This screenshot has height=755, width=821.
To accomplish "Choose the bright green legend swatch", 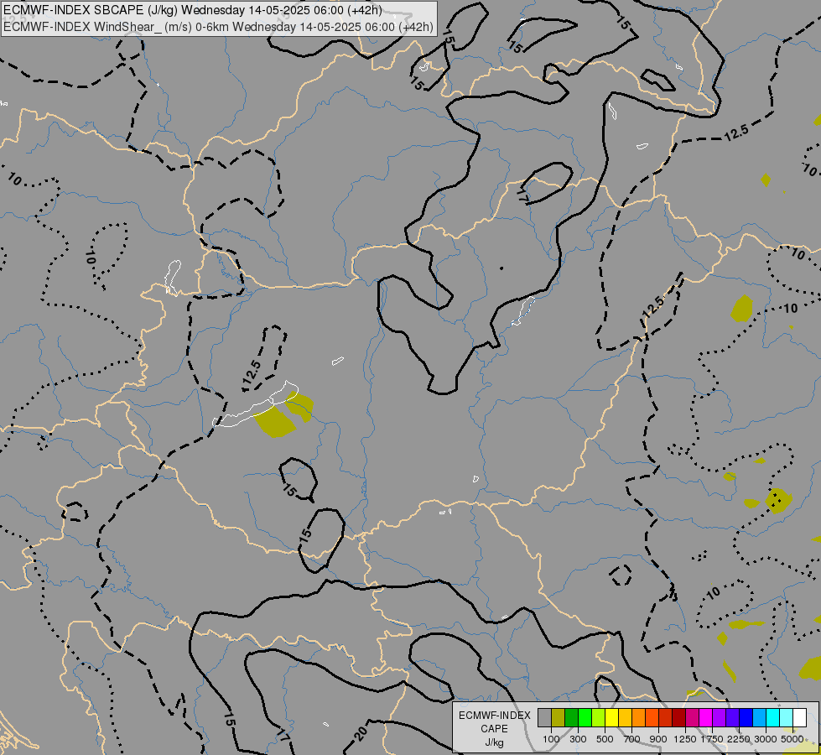I will click(585, 718).
